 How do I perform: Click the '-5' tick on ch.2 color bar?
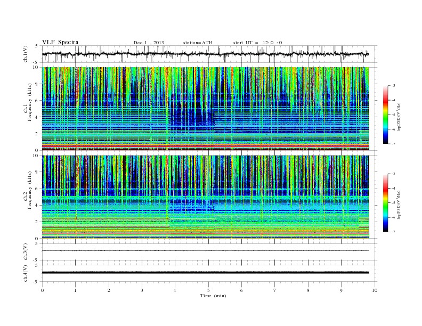point(393,202)
